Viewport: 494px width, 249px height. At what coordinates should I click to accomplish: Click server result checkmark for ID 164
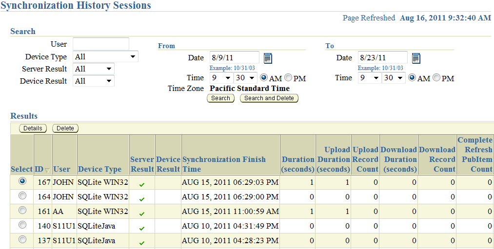(142, 199)
